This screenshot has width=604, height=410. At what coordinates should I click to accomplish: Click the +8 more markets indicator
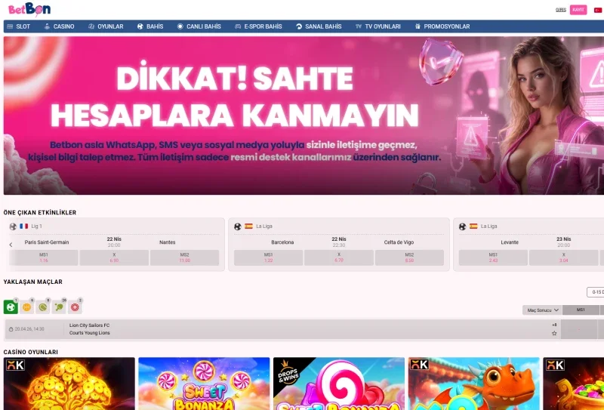tap(554, 325)
